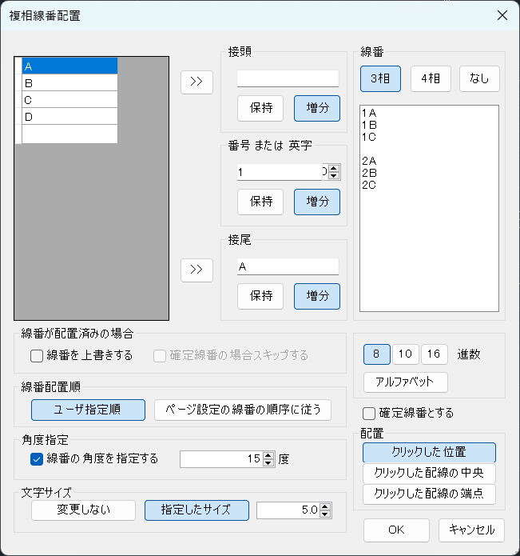Click 1C in the 線番 preview list
This screenshot has width=520, height=556.
tap(369, 138)
